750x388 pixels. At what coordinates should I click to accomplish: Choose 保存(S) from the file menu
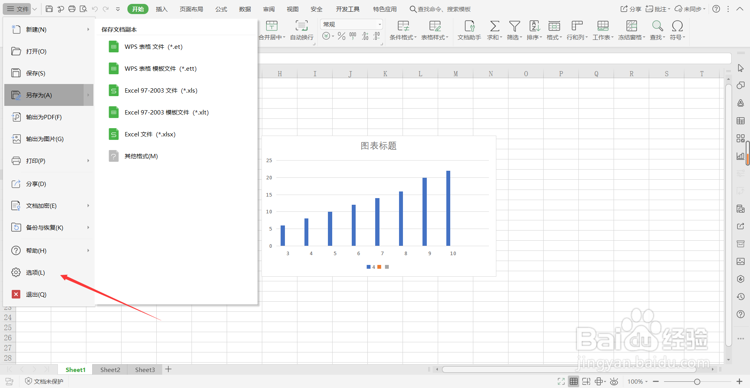point(49,73)
